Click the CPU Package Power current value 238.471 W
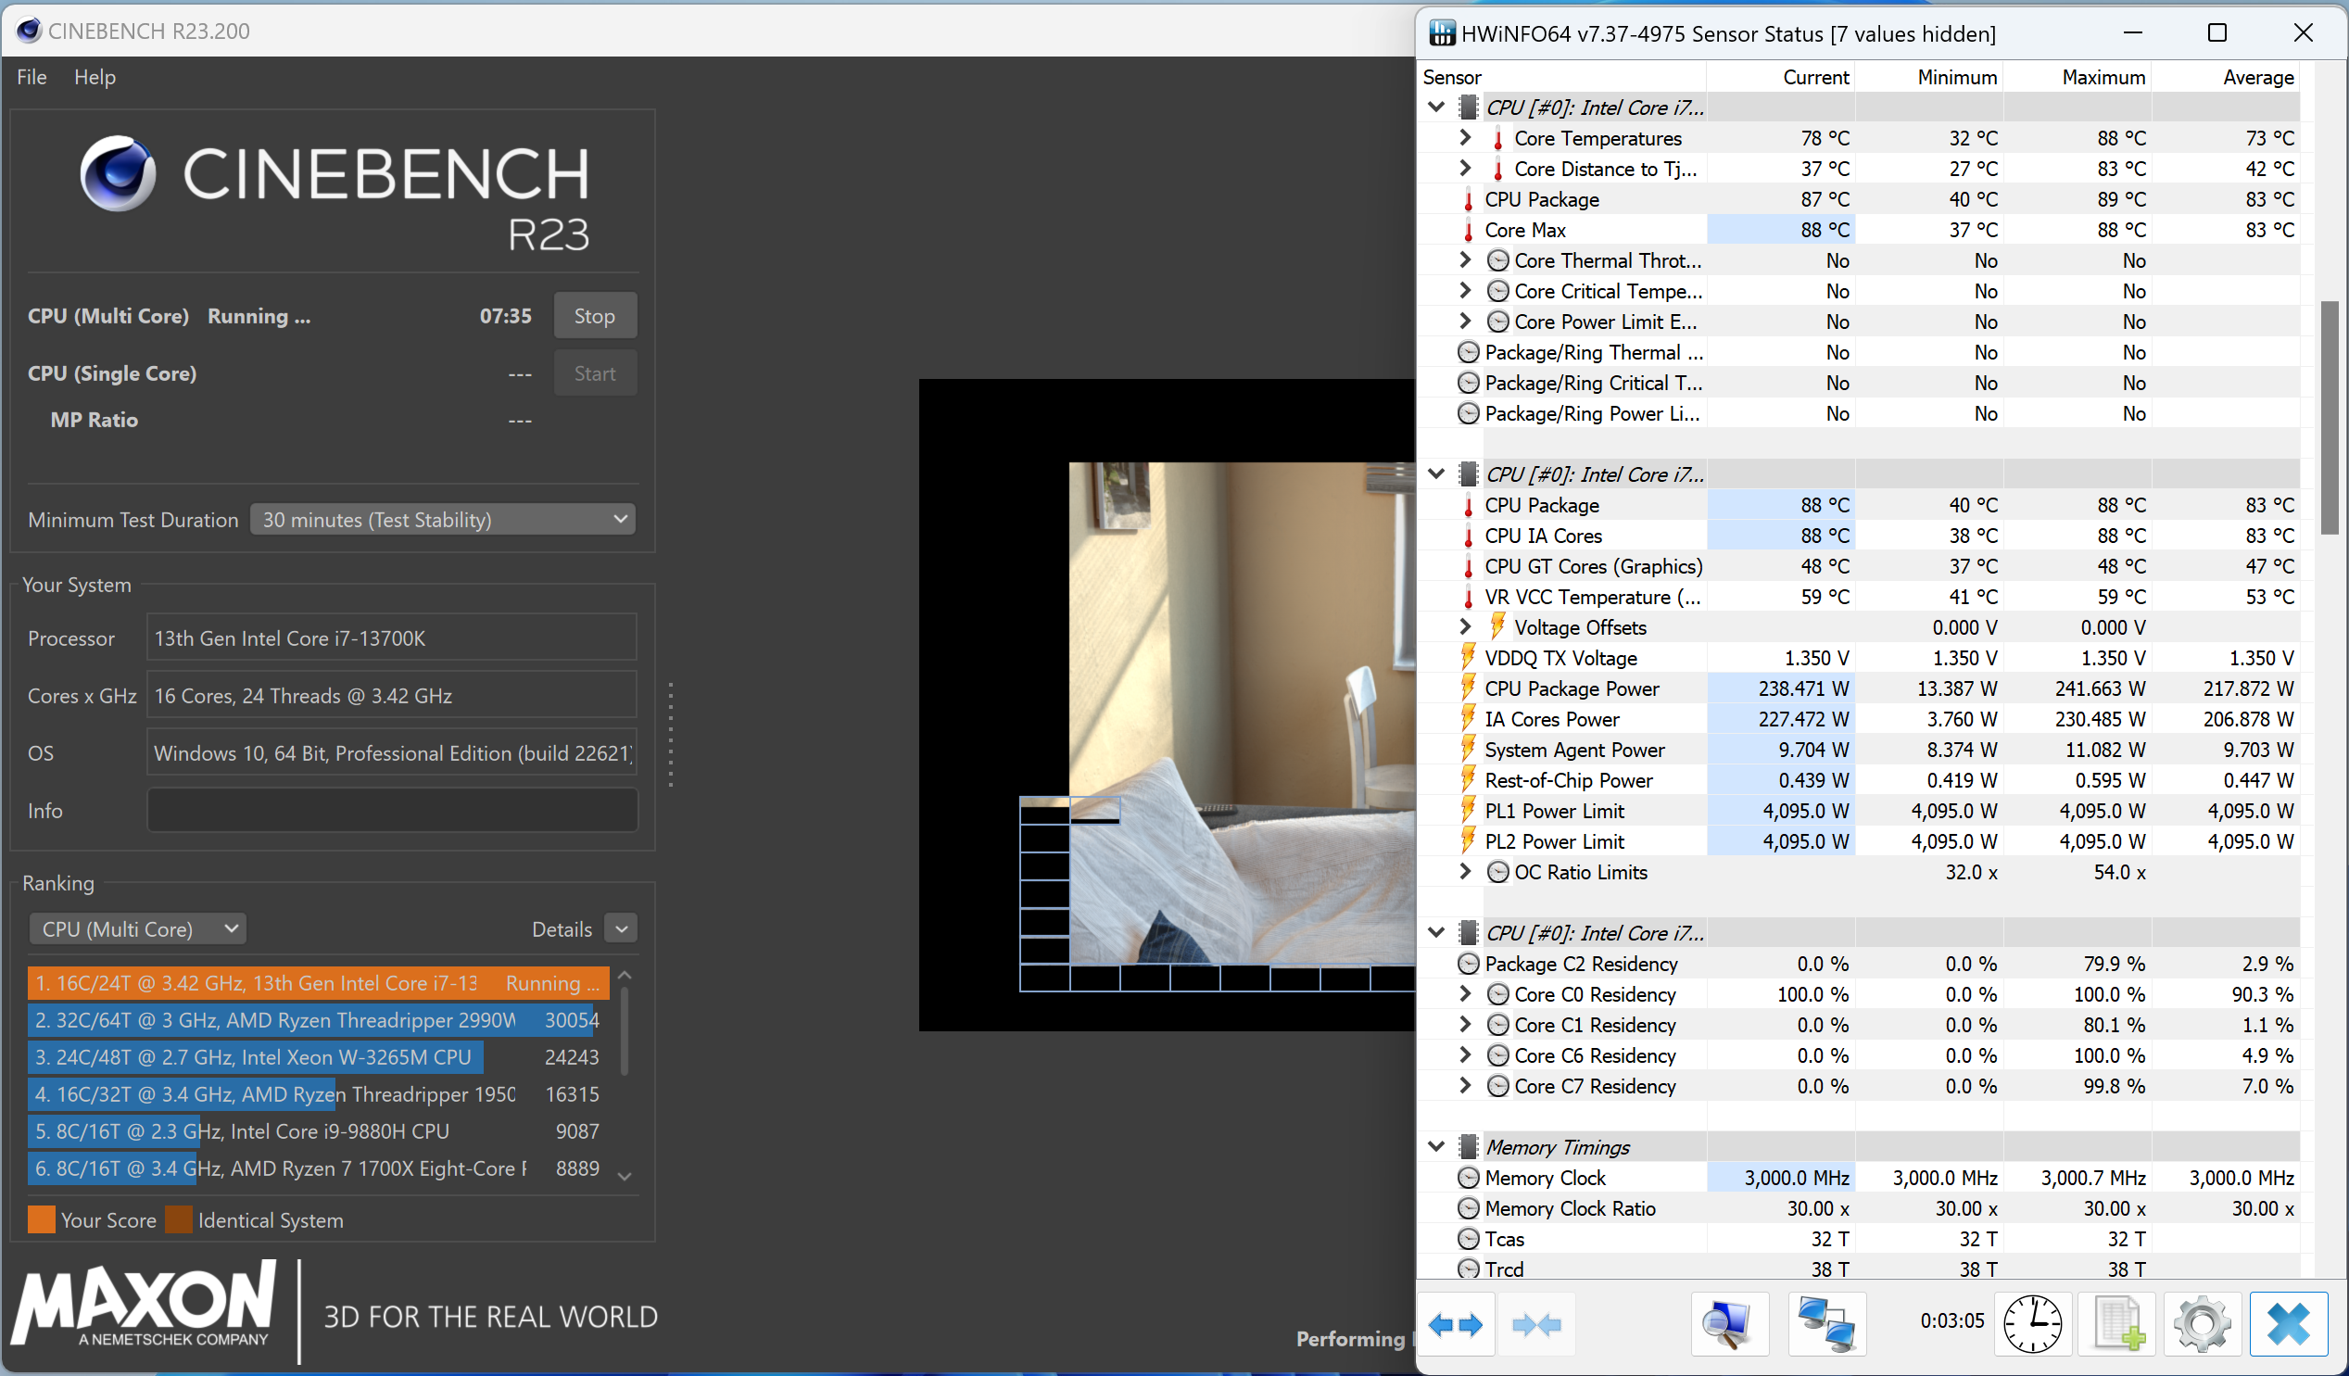This screenshot has width=2349, height=1376. [1780, 688]
